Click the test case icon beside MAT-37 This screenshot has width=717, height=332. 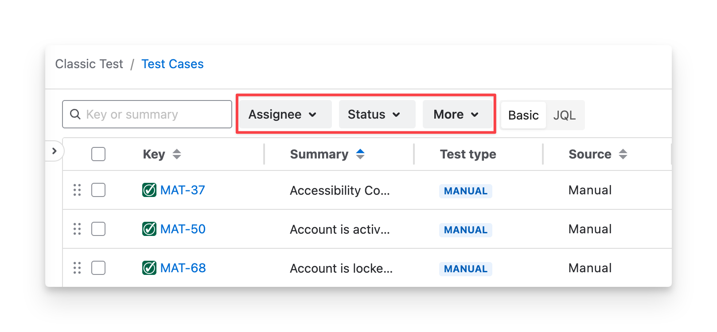(149, 190)
